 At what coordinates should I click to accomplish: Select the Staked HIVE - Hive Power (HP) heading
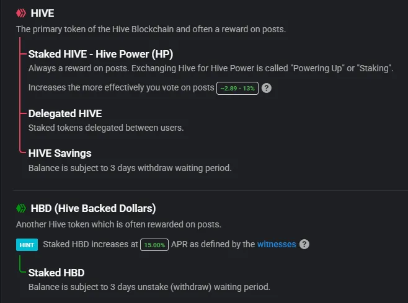coord(100,54)
